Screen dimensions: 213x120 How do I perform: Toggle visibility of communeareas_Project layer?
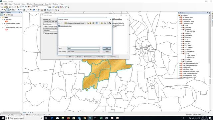pos(5,24)
